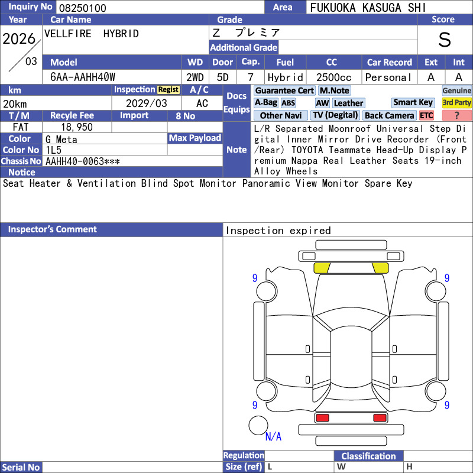Click the month value 03 under the year
The width and height of the screenshot is (473, 473).
coord(31,61)
